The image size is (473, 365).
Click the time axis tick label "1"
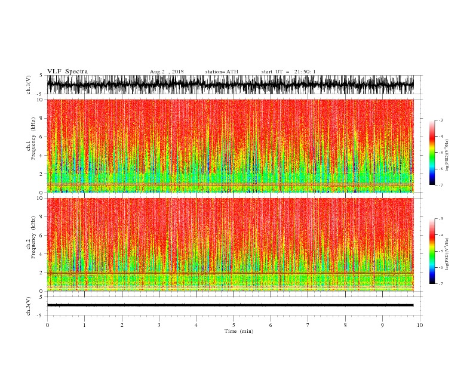pos(85,325)
